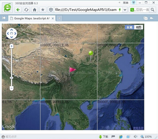Toggle the sidebar panel icon
The width and height of the screenshot is (158, 139).
point(4,18)
